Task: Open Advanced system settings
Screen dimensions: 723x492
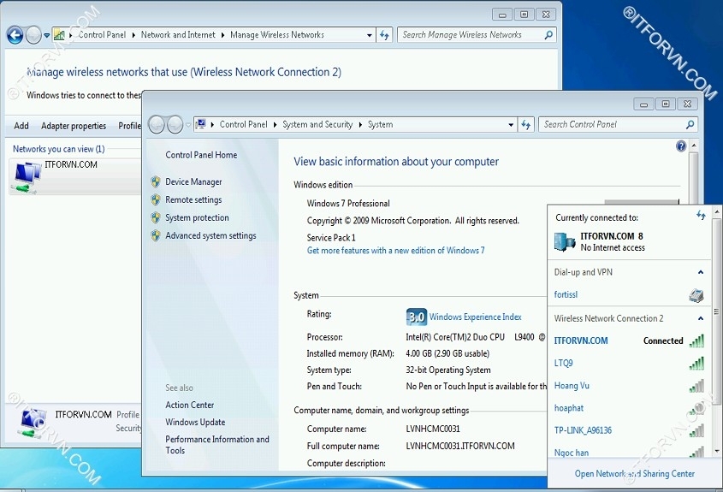Action: click(210, 235)
